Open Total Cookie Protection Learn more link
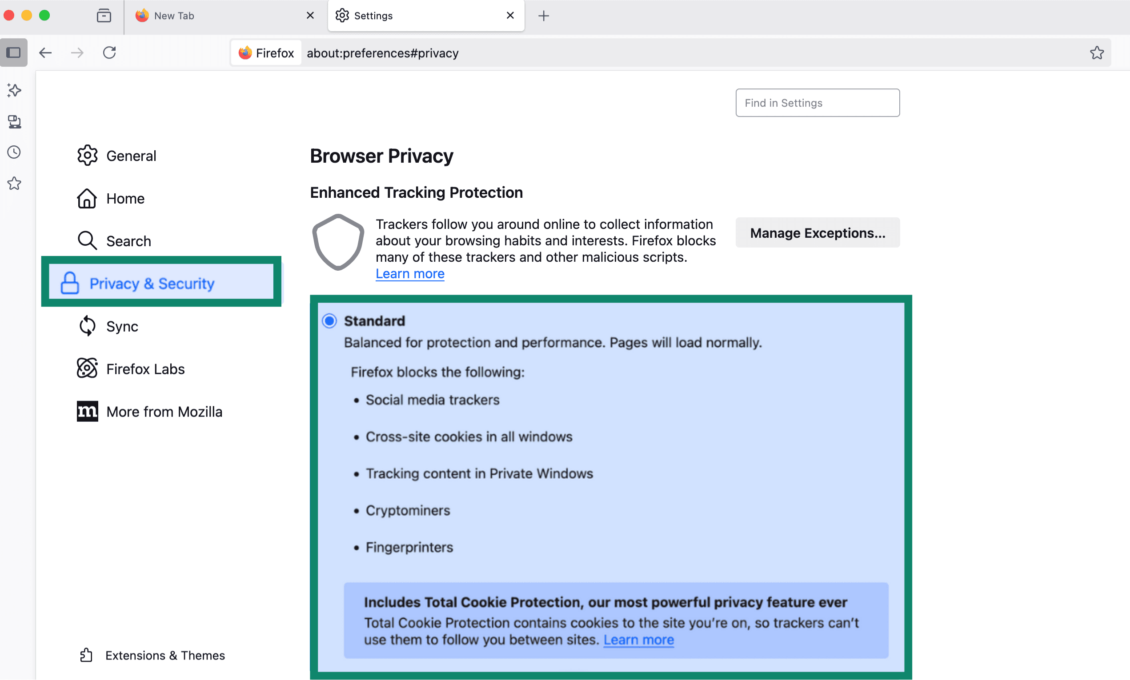 pos(638,639)
